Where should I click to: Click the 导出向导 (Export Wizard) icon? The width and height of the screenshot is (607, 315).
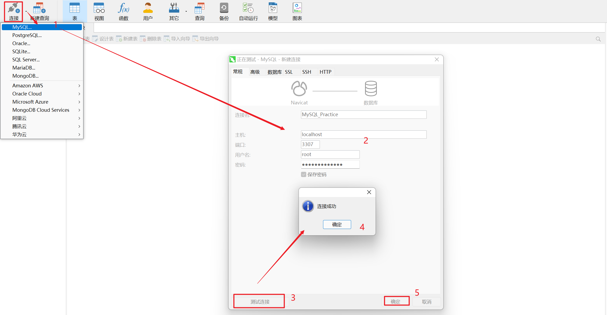pyautogui.click(x=205, y=39)
